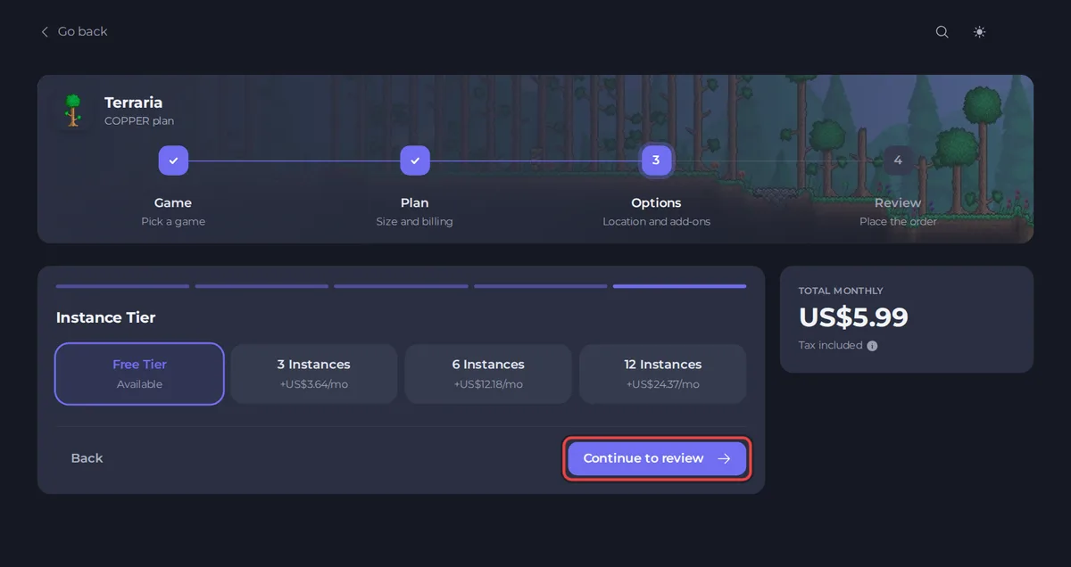The image size is (1071, 567).
Task: Select the Game step checkmark
Action: coord(173,160)
